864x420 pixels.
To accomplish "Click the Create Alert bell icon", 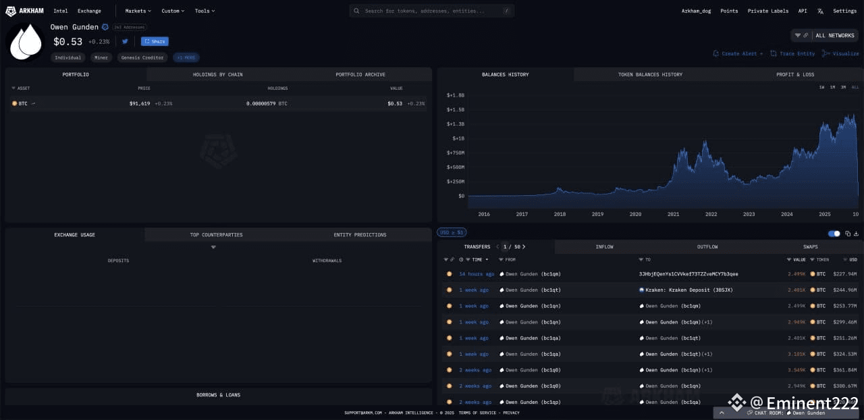I will 716,53.
